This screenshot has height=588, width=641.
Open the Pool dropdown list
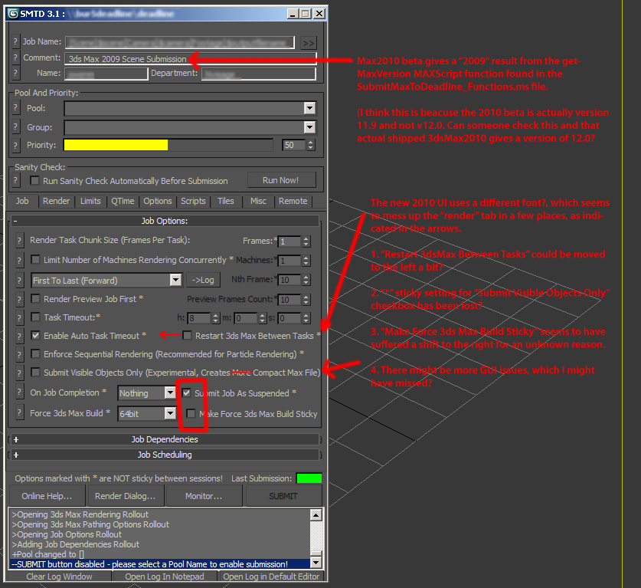coord(309,108)
